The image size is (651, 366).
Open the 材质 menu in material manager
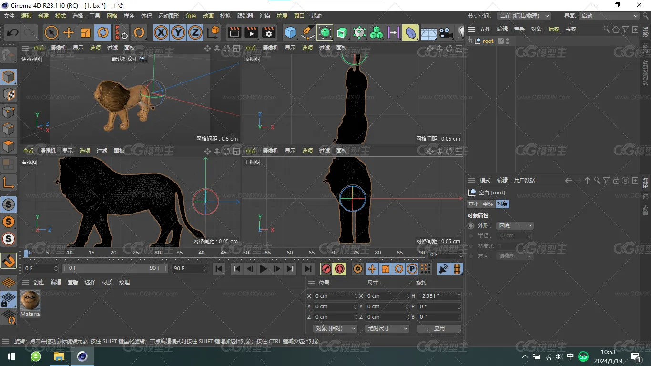(x=107, y=282)
